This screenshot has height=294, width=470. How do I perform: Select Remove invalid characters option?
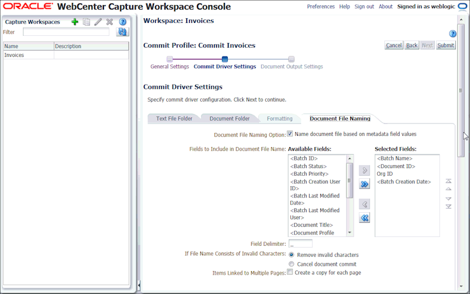(x=291, y=255)
